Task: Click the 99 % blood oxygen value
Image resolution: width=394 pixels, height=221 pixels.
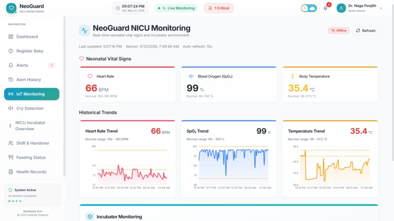Action: (195, 88)
